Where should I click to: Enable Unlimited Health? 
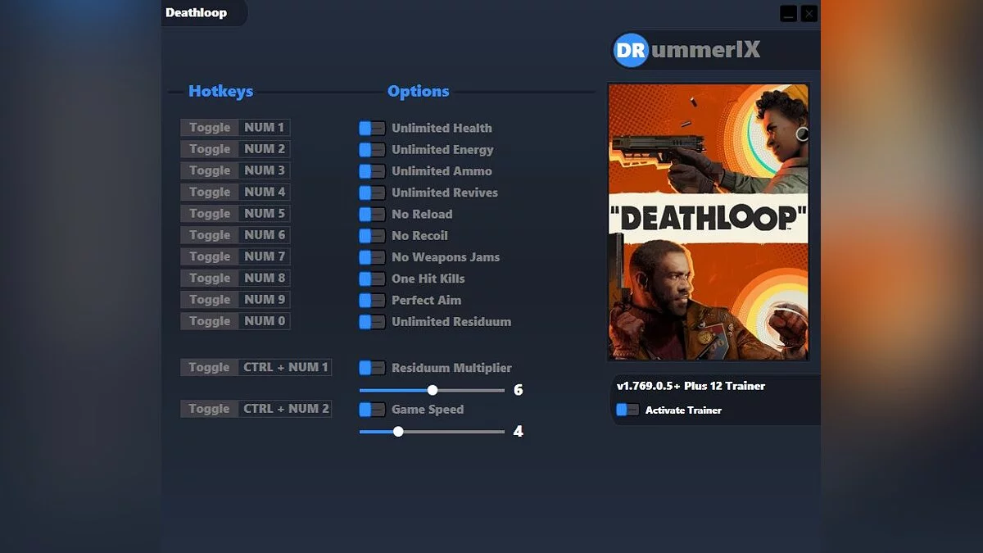(x=371, y=128)
